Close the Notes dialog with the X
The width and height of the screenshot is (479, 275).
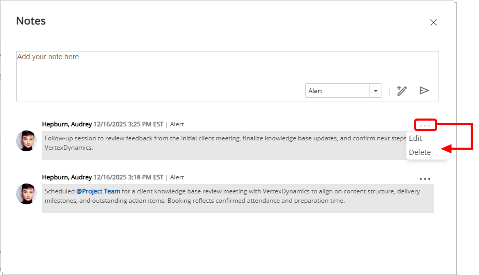tap(433, 22)
